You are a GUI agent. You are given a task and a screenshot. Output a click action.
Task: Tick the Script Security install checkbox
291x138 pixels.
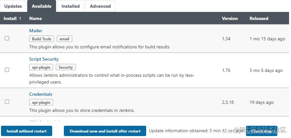pos(7,70)
